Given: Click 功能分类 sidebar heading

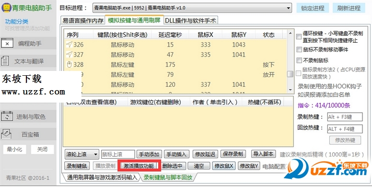Looking at the screenshot, I should coord(17,22).
